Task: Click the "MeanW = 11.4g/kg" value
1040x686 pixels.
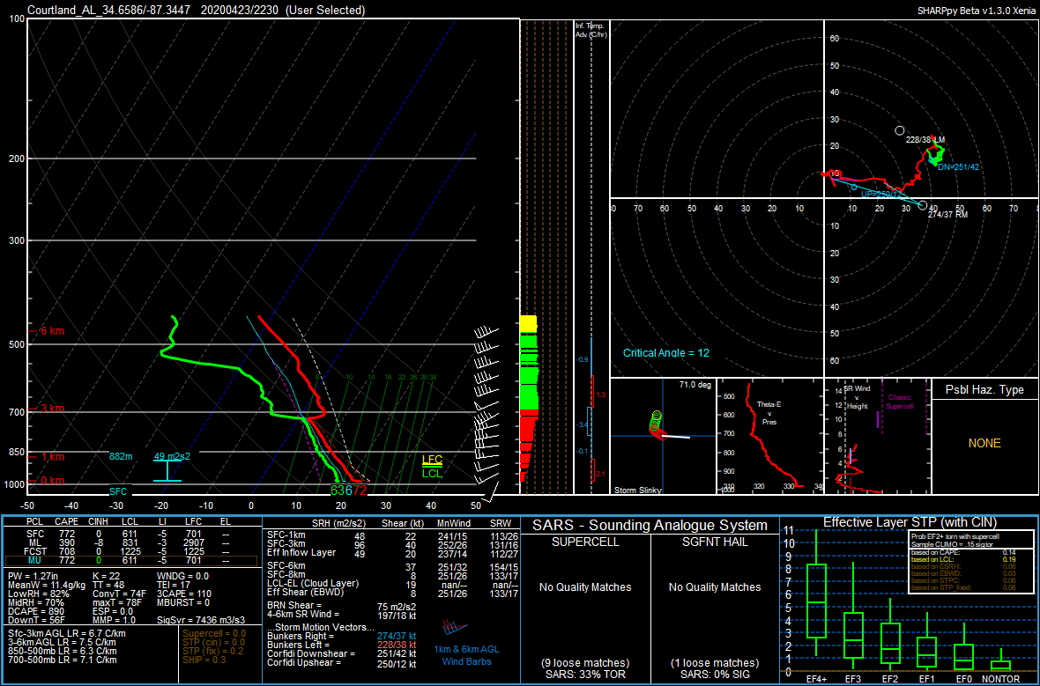Action: 47,585
